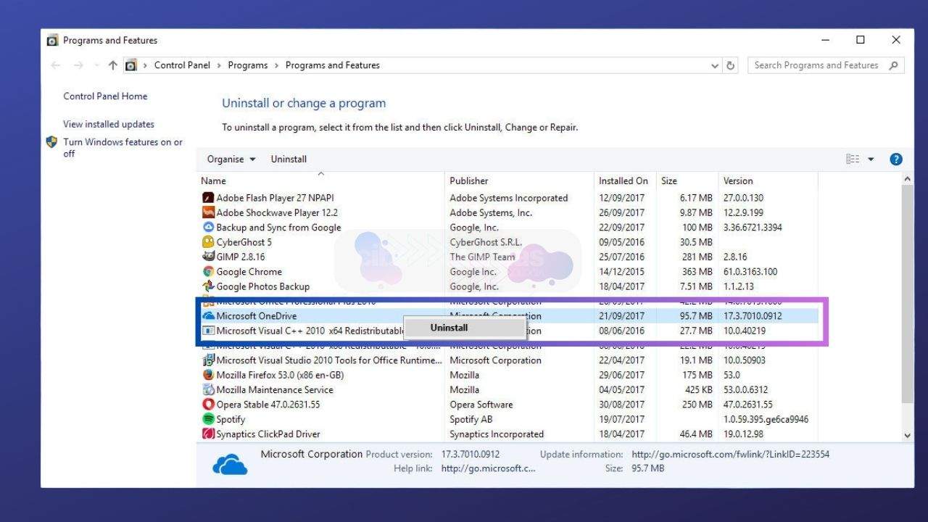
Task: Click the CyberGhost 5 ghost icon
Action: coord(209,242)
